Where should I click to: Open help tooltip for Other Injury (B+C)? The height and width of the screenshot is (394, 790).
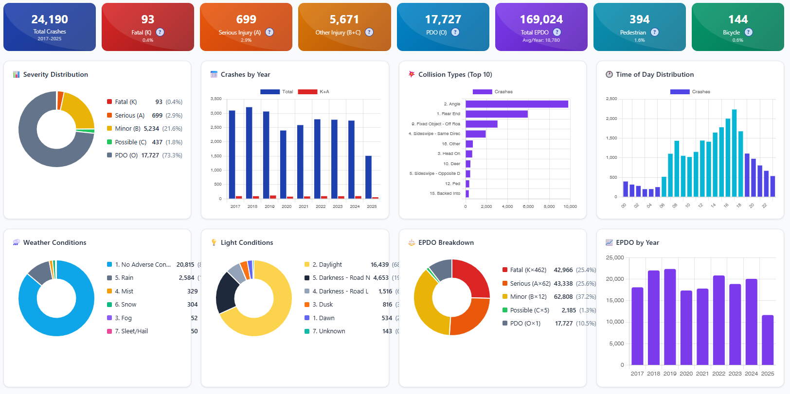tap(369, 32)
